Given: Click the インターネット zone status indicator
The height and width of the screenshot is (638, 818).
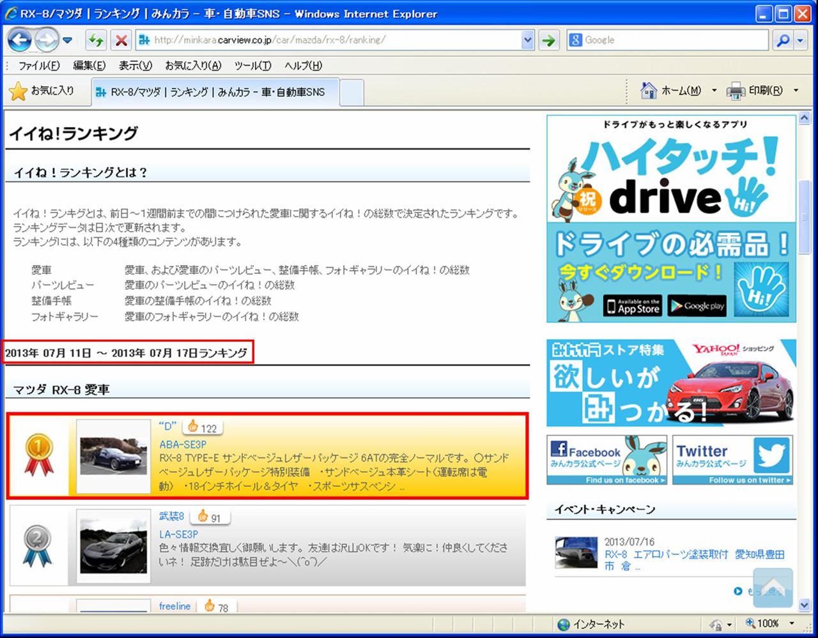Looking at the screenshot, I should pos(591,624).
